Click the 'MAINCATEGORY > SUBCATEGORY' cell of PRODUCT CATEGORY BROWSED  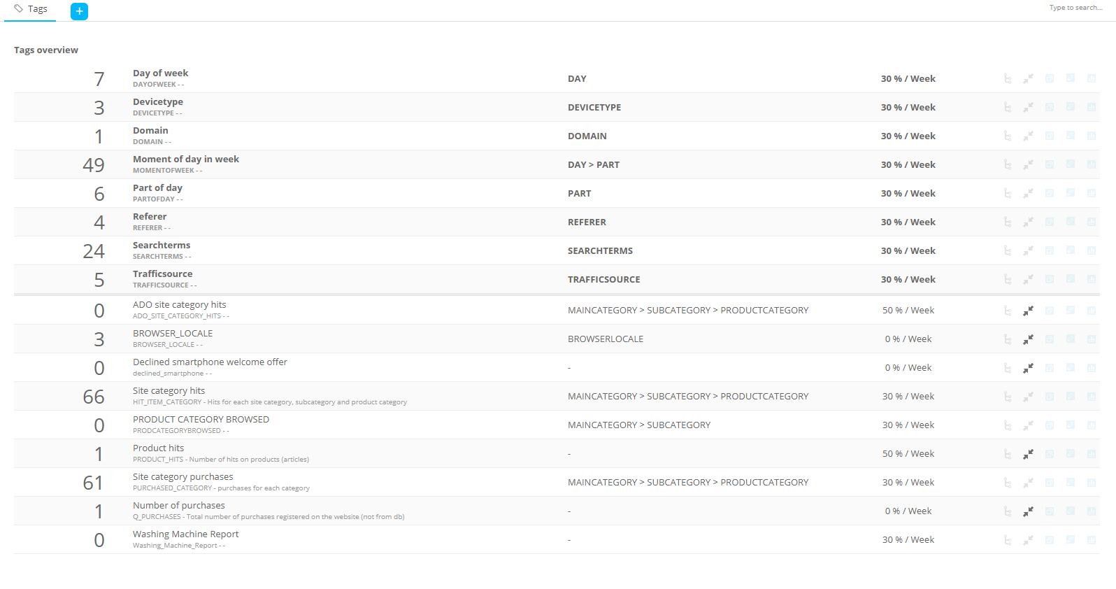click(639, 425)
